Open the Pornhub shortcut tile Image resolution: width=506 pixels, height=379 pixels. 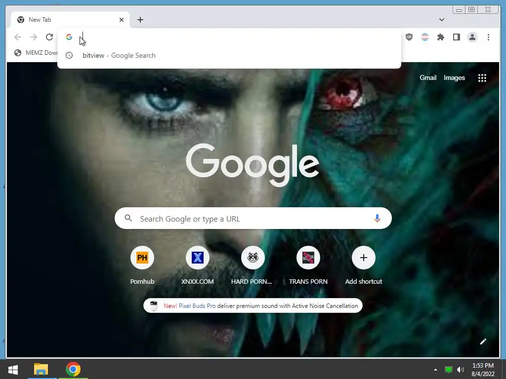(x=142, y=265)
